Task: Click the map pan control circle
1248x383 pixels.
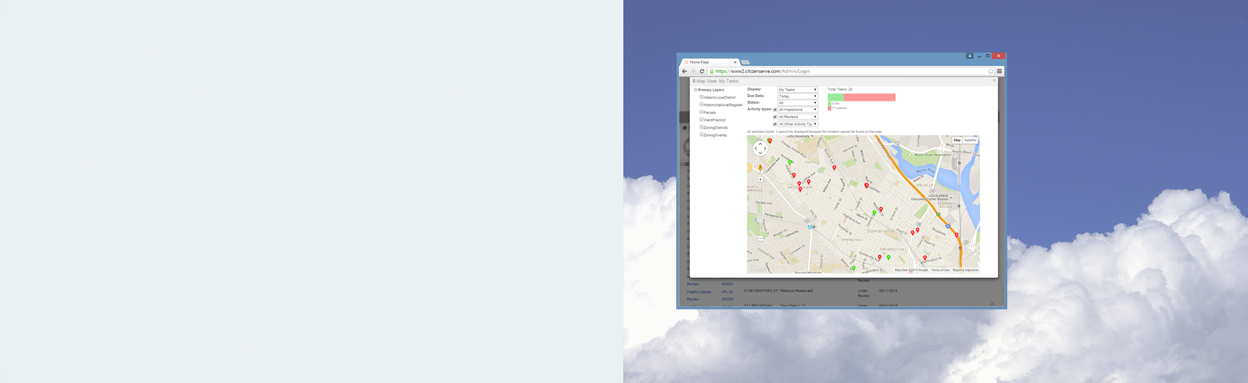Action: (760, 149)
